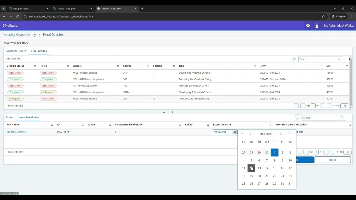Change roster Per Page value of 25
This screenshot has width=356, height=200.
pyautogui.click(x=348, y=152)
